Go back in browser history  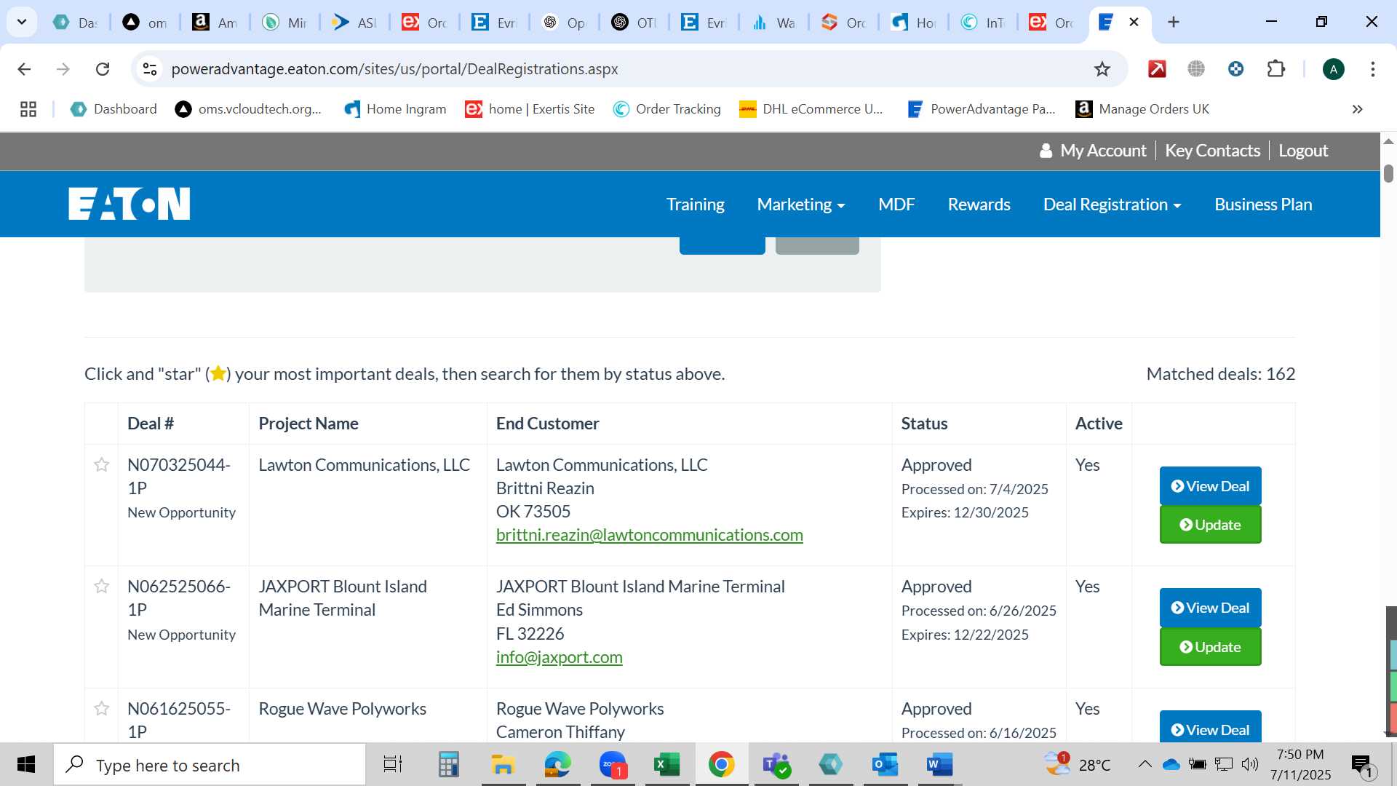coord(24,69)
